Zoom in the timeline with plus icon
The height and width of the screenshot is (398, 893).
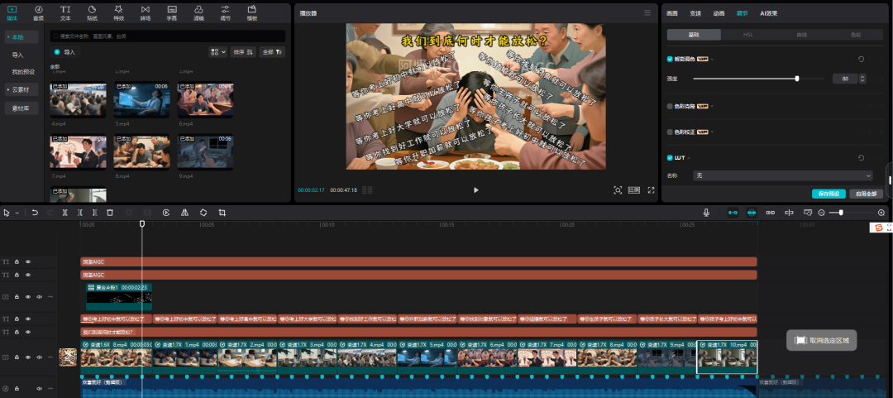881,213
